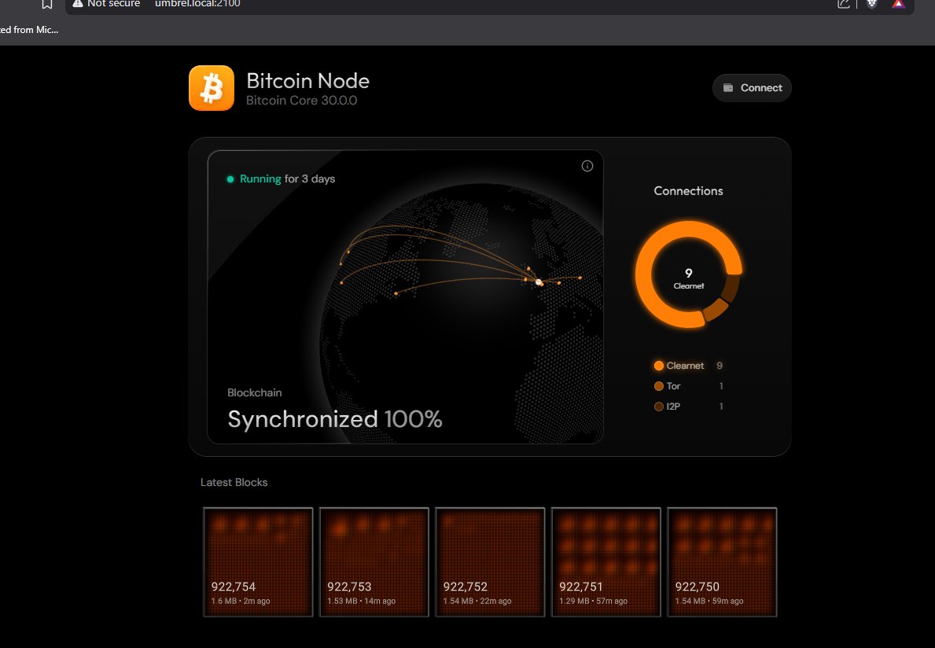Click the 'Synchronized 100%' text

click(x=334, y=419)
